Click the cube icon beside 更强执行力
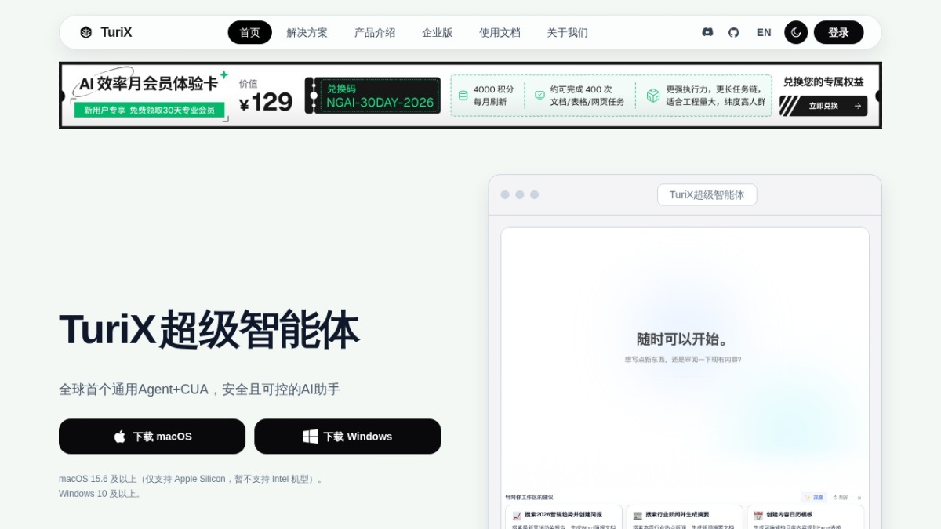 click(x=653, y=96)
